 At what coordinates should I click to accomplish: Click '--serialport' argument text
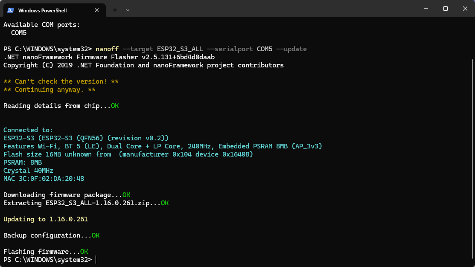(x=230, y=49)
